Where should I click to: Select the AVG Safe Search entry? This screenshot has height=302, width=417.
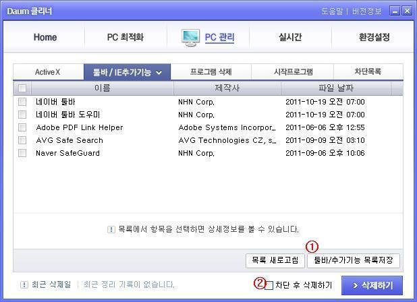point(69,140)
